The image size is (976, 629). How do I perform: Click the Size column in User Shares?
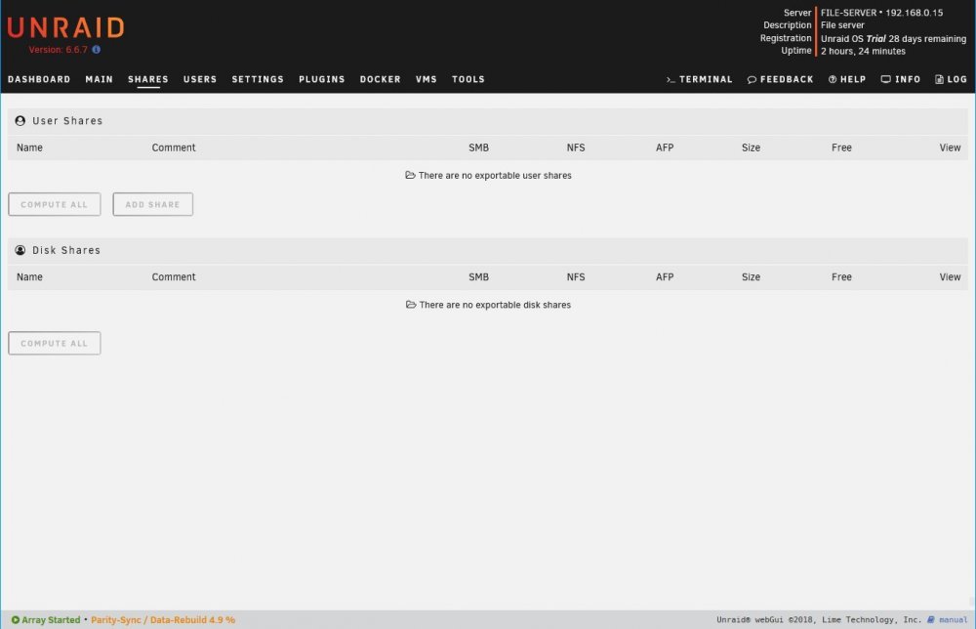[x=751, y=147]
